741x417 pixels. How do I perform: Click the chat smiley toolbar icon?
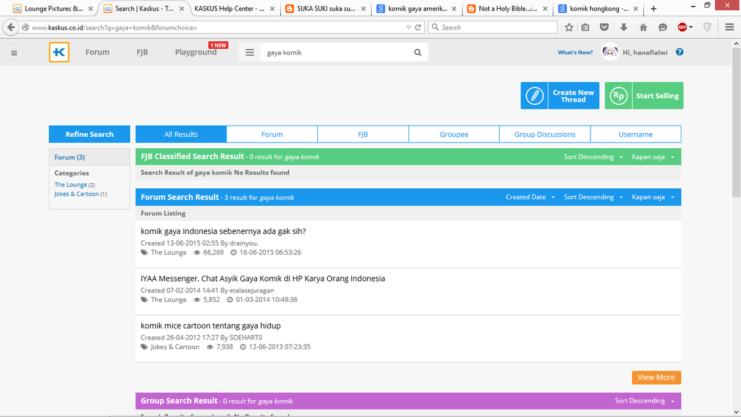[x=663, y=27]
